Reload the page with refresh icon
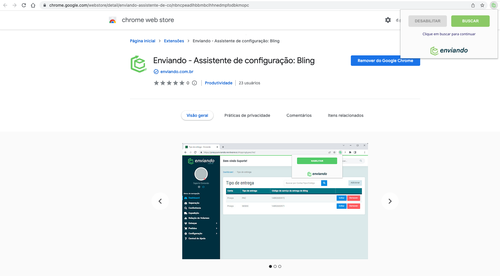500x276 pixels. click(x=24, y=5)
